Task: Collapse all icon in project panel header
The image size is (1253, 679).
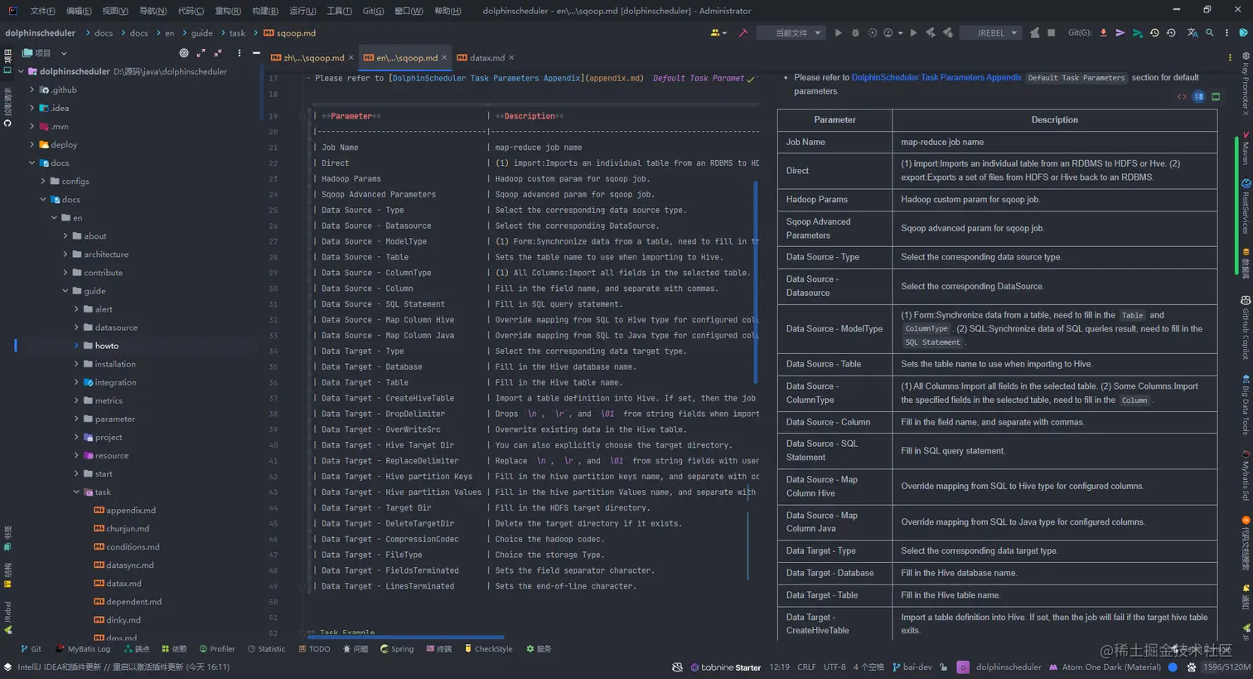Action: click(x=218, y=53)
